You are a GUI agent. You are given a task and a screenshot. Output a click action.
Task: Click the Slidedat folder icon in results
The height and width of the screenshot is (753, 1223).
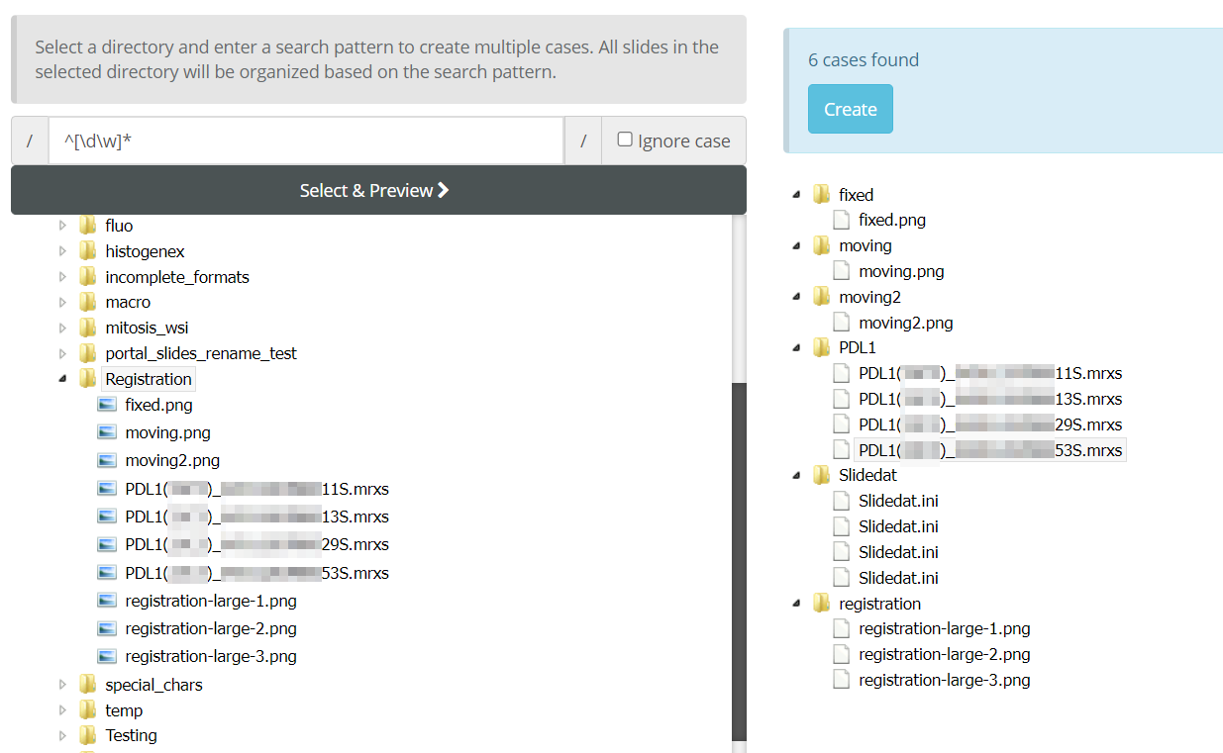point(821,475)
